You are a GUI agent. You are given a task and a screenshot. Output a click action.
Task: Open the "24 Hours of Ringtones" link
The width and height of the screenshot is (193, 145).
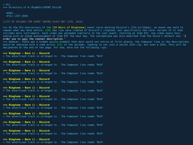(x=69, y=27)
